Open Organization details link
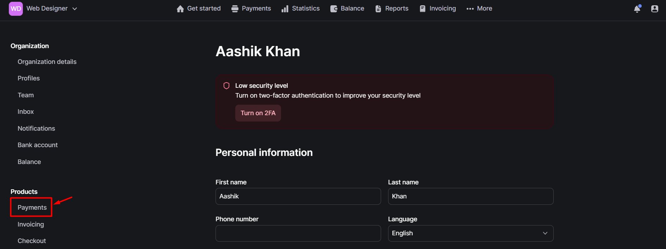666x249 pixels. (47, 61)
